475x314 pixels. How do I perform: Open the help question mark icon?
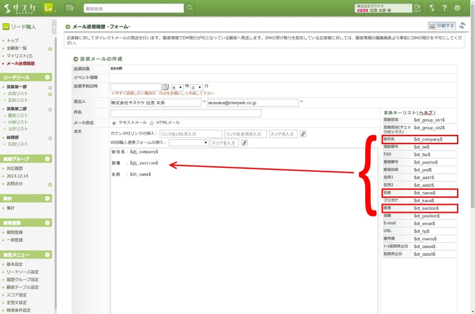click(x=444, y=8)
